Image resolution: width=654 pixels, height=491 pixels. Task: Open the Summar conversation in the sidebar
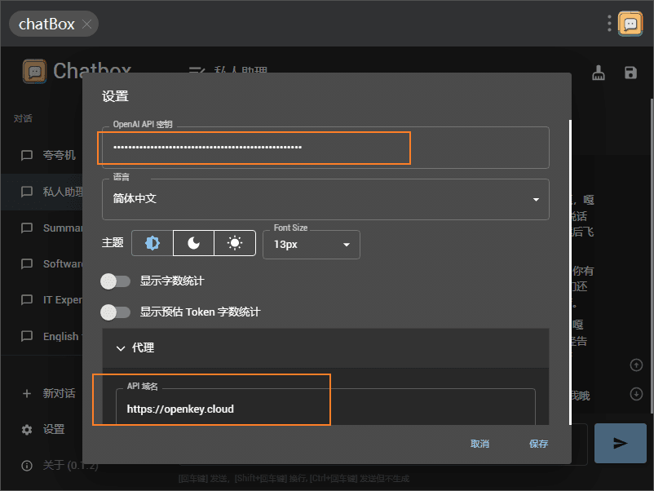(42, 228)
